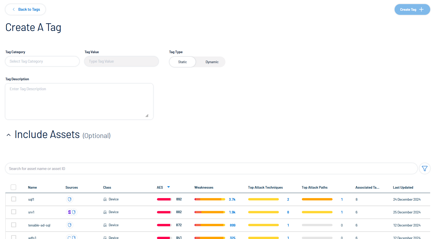The image size is (434, 239).
Task: Open the asset filter funnel icon
Action: pyautogui.click(x=425, y=169)
